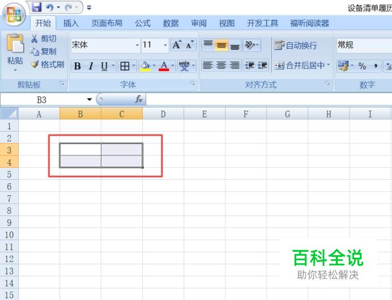Toggle italic formatting
This screenshot has width=392, height=300.
[91, 66]
